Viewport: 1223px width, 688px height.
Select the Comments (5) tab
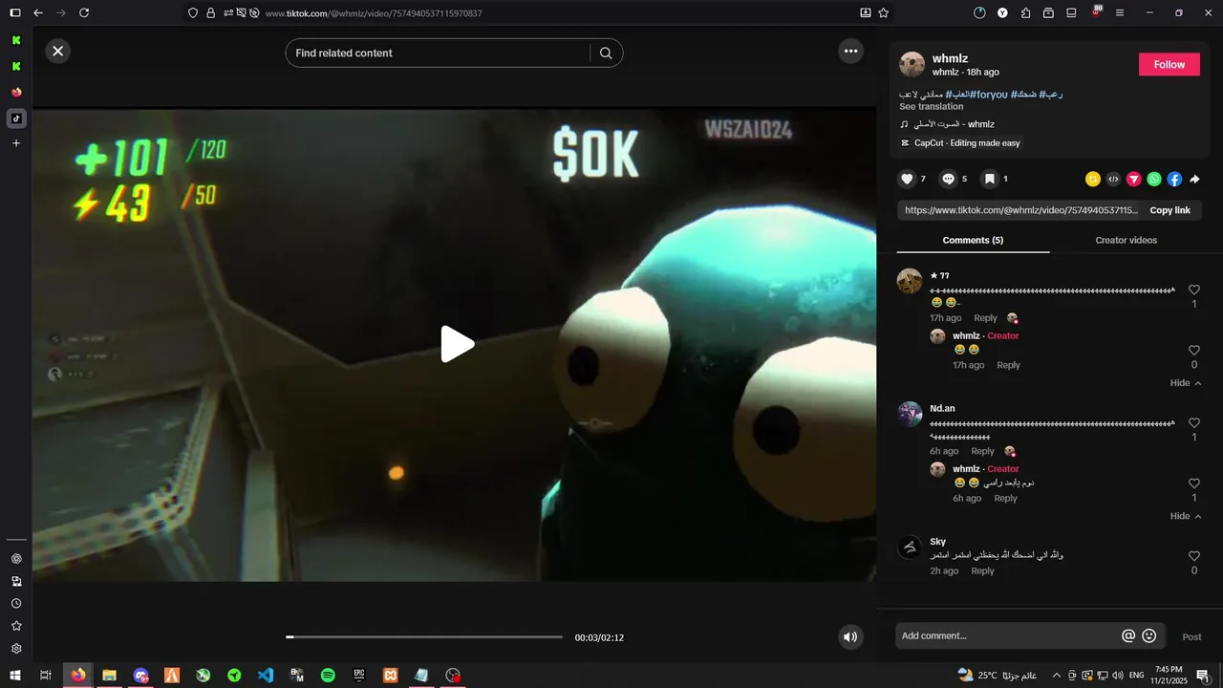[973, 240]
